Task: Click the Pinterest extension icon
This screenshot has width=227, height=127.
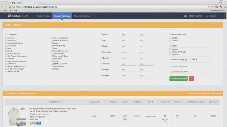Action: 217,7
